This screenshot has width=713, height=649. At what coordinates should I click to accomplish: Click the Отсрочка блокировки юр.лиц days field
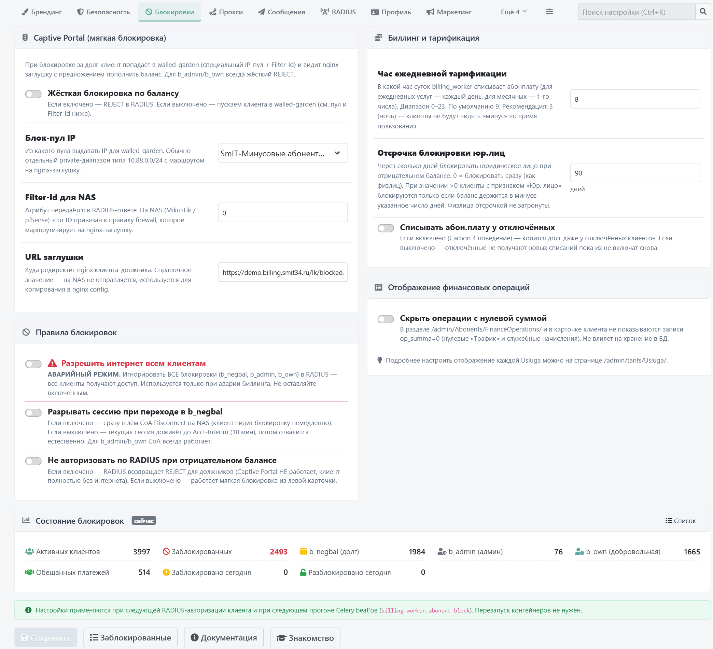pos(635,173)
